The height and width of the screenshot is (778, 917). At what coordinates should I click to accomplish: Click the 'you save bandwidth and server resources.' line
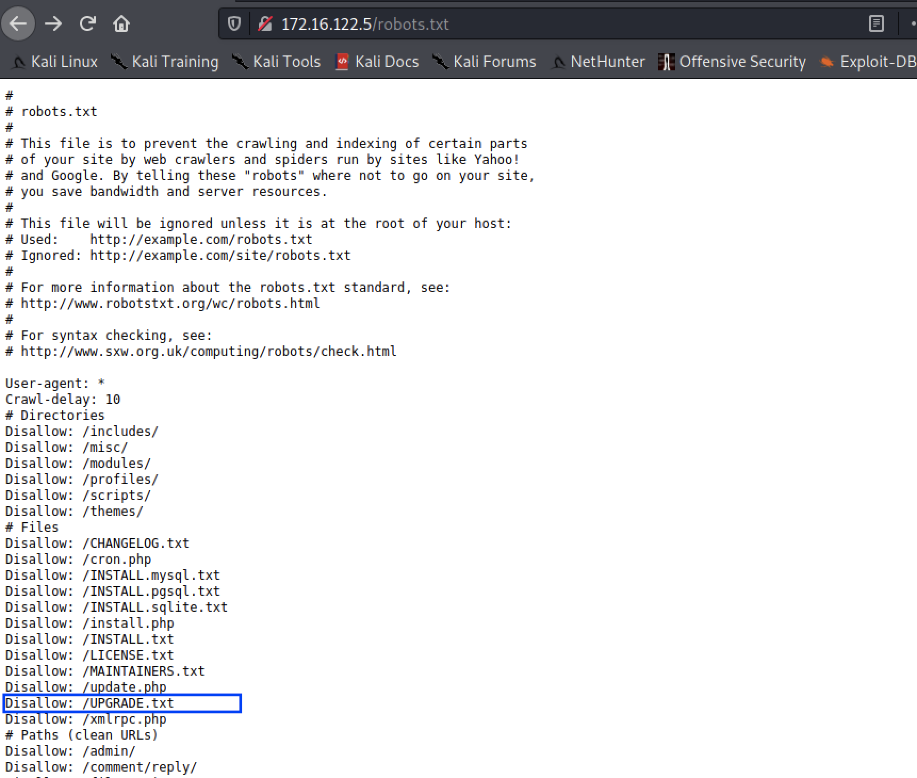166,191
